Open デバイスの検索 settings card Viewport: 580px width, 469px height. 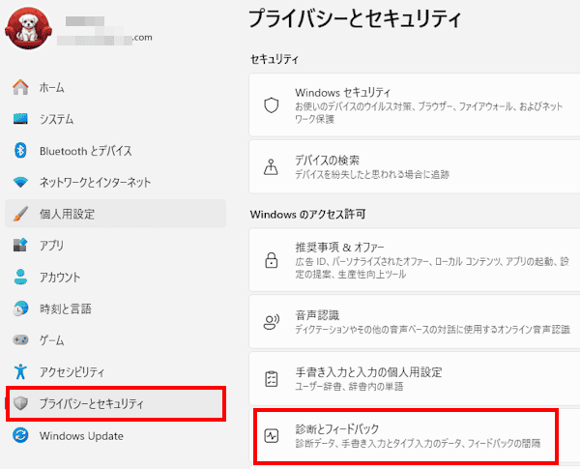(x=415, y=166)
